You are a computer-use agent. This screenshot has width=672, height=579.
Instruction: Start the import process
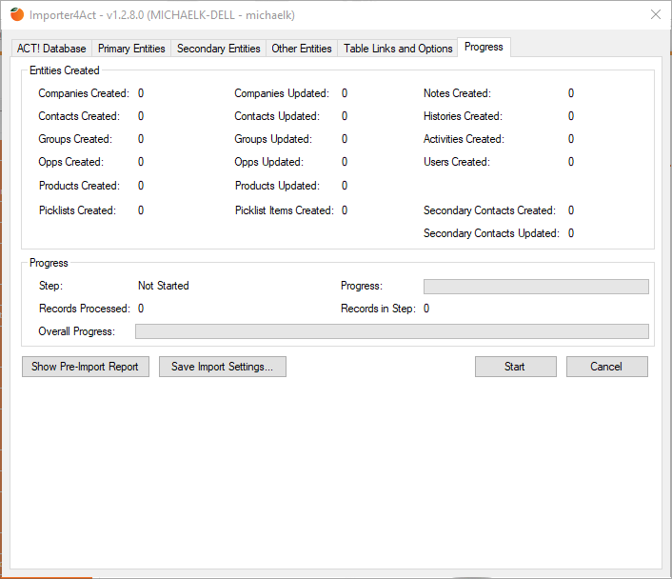(516, 367)
